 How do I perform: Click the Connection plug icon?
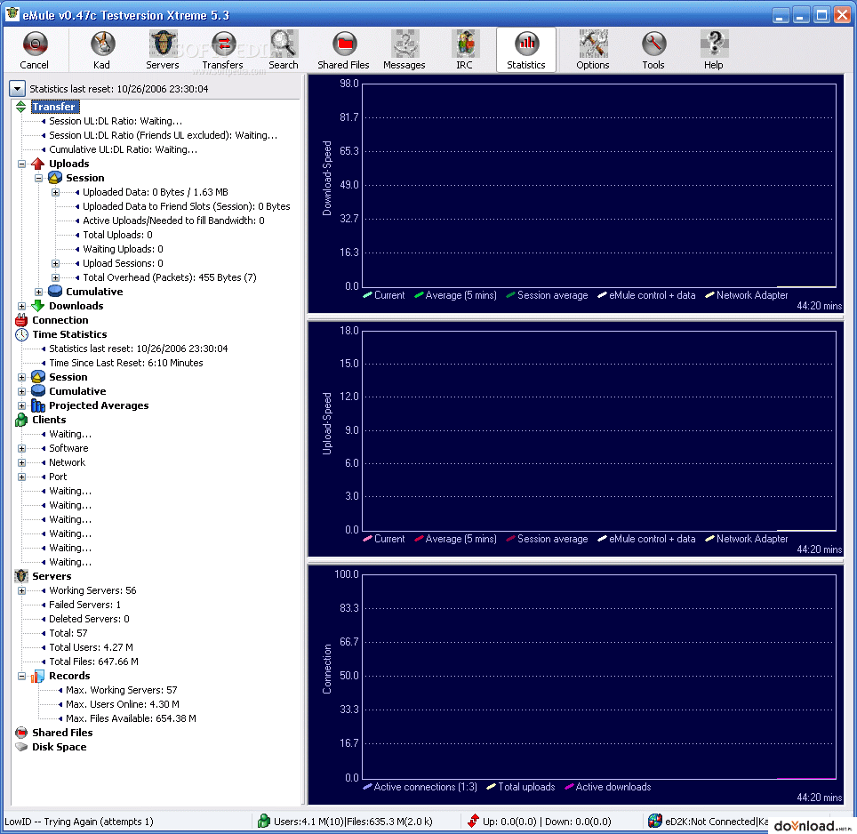(21, 320)
